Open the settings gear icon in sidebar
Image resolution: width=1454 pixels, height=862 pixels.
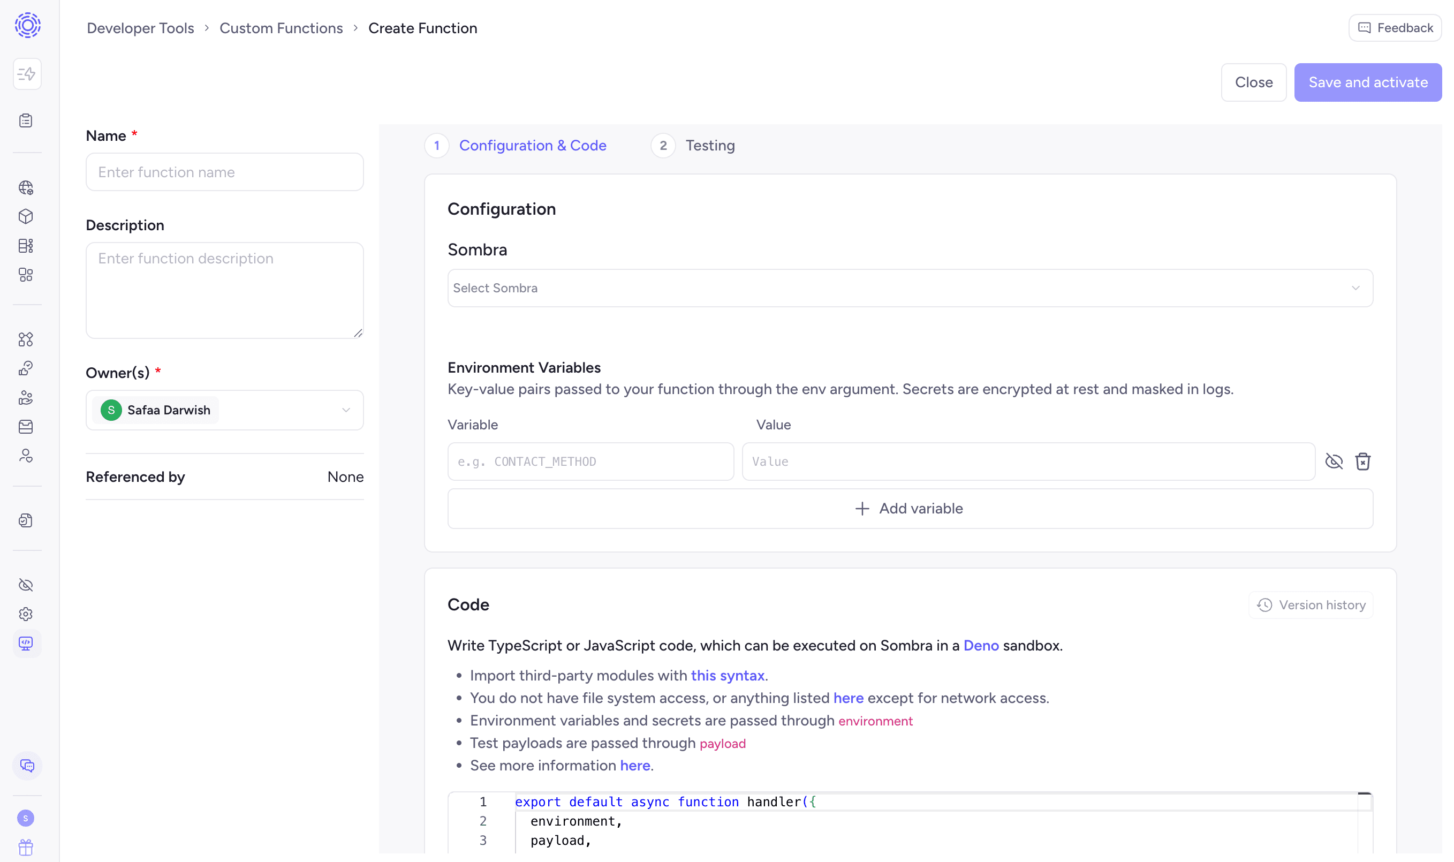26,614
